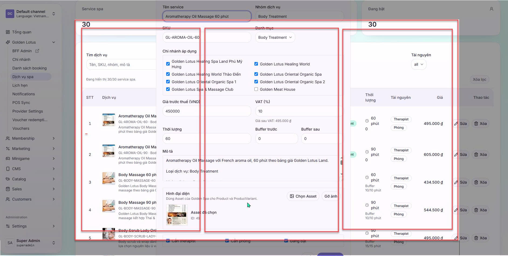The height and width of the screenshot is (256, 508).
Task: Click Xóa for the GL-AROMA-OIL-60 row
Action: pos(480,124)
